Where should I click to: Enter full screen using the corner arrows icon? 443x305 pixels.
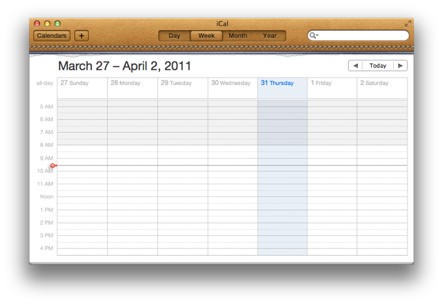[x=408, y=24]
